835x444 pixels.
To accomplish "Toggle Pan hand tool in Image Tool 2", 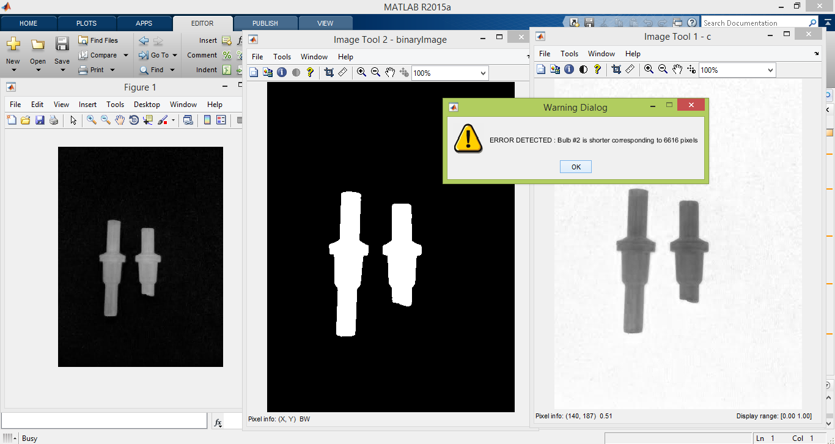I will (x=390, y=72).
